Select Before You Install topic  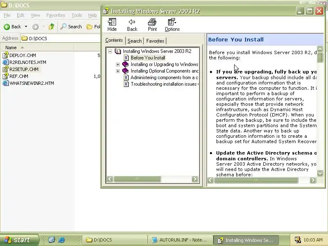pyautogui.click(x=148, y=58)
